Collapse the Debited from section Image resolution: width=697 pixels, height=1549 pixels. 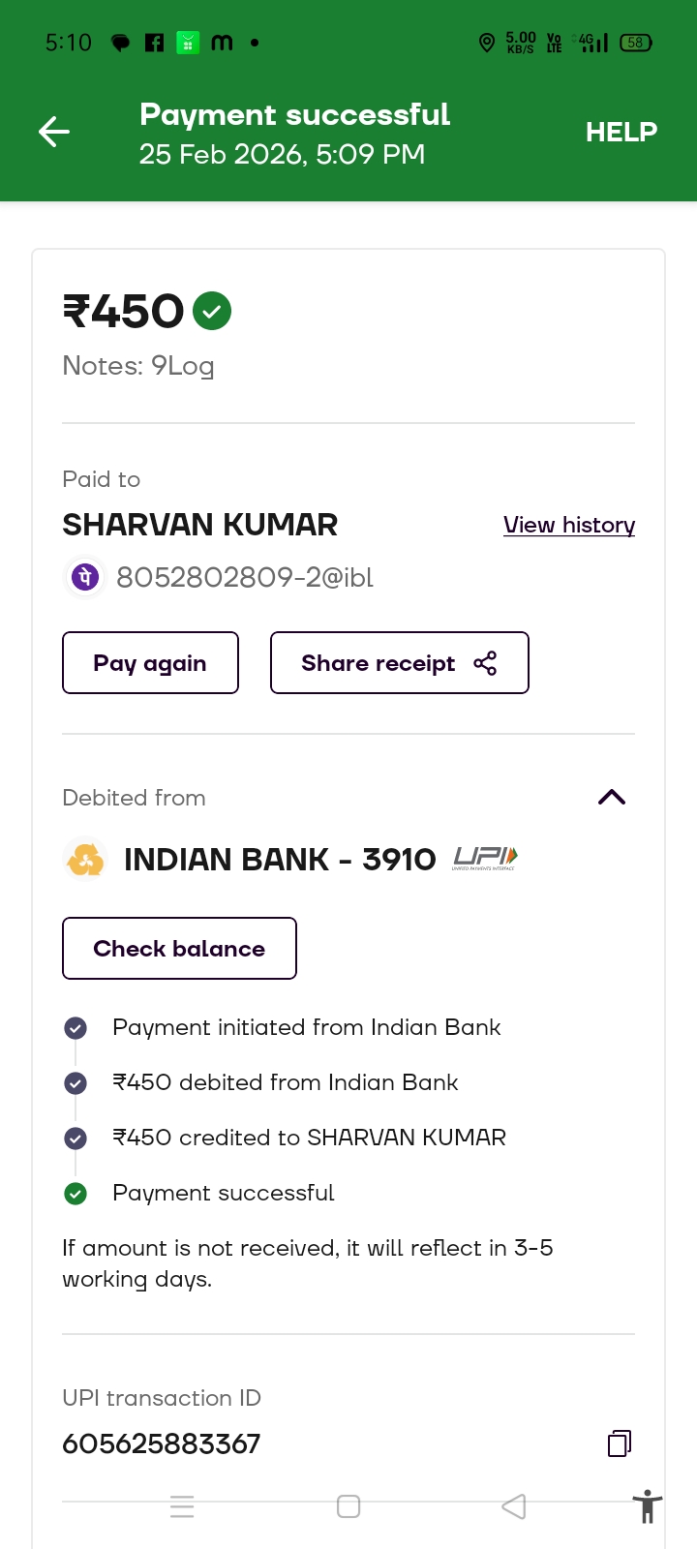612,798
